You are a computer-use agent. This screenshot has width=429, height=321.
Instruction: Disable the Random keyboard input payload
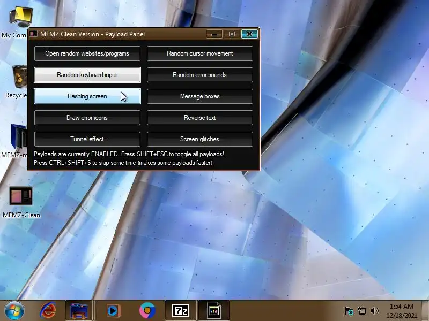coord(87,75)
